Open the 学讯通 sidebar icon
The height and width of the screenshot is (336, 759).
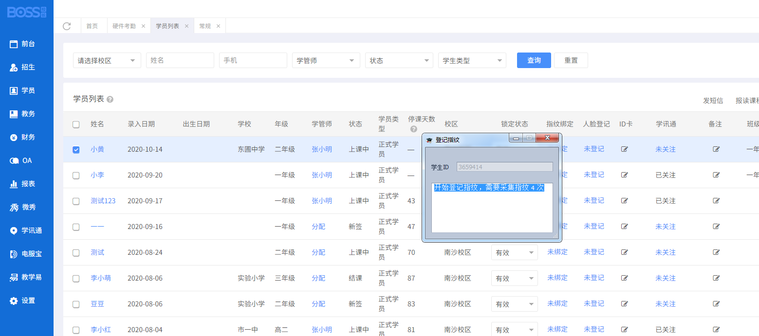click(14, 230)
